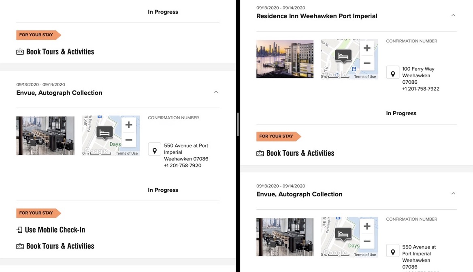Call +1 201-758-7920 in left pane
Viewport: 473px width, 272px height.
coord(183,165)
